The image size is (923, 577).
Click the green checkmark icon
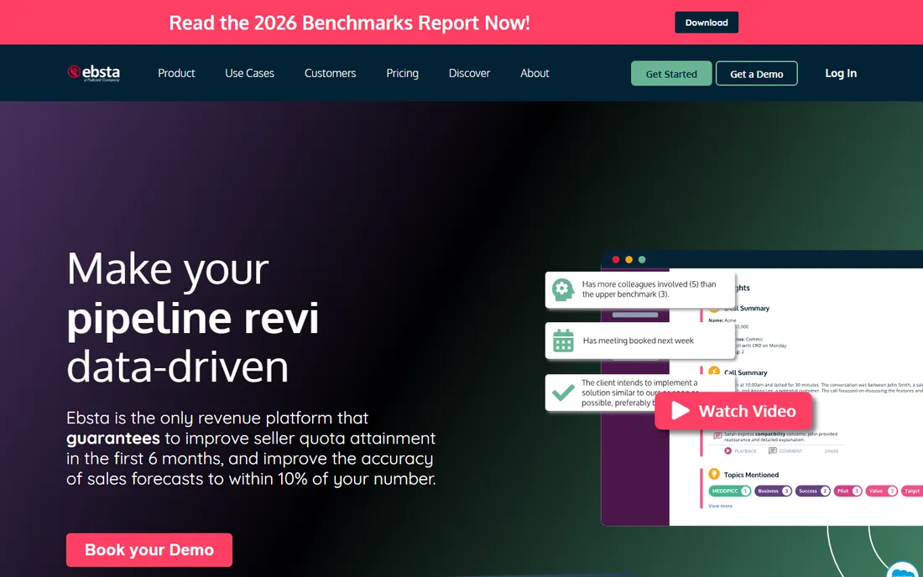[x=563, y=392]
